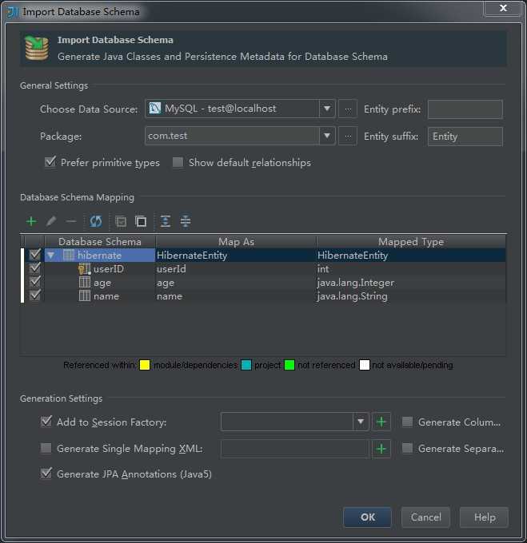Image resolution: width=527 pixels, height=543 pixels.
Task: Click the green not referenced swatch
Action: point(289,365)
